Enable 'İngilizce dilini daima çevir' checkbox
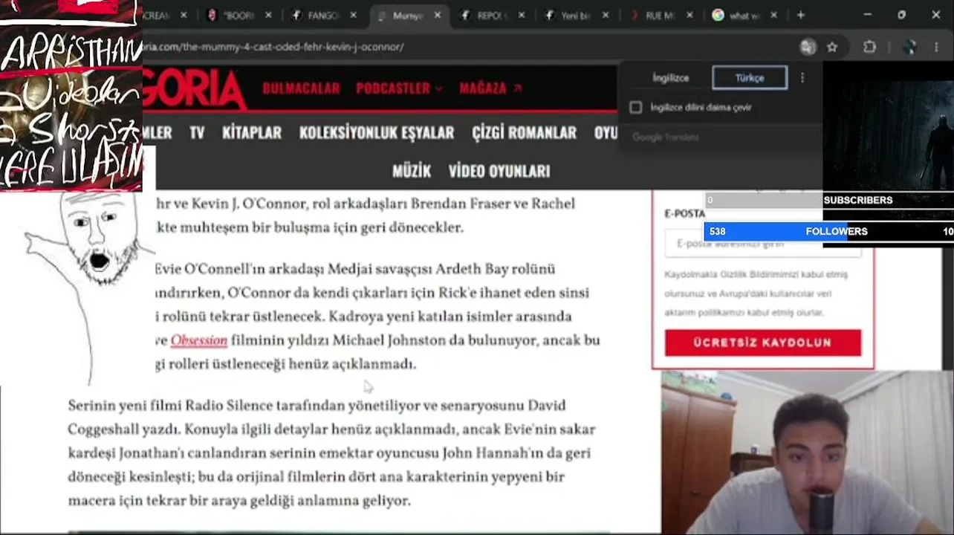 [x=636, y=108]
